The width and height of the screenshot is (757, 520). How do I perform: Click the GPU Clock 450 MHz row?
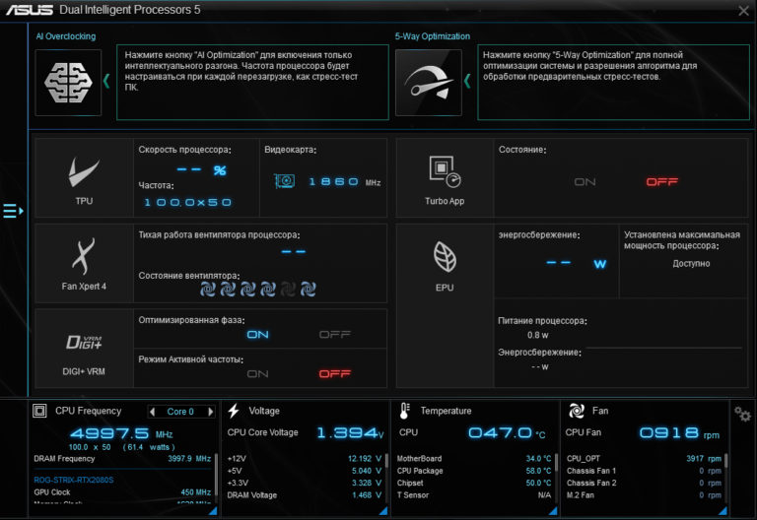[x=122, y=492]
